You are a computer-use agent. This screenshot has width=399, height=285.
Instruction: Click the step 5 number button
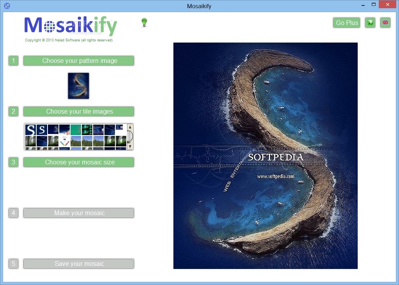[x=14, y=264]
